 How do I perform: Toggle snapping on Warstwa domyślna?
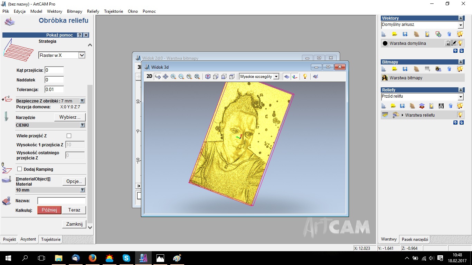coord(454,43)
